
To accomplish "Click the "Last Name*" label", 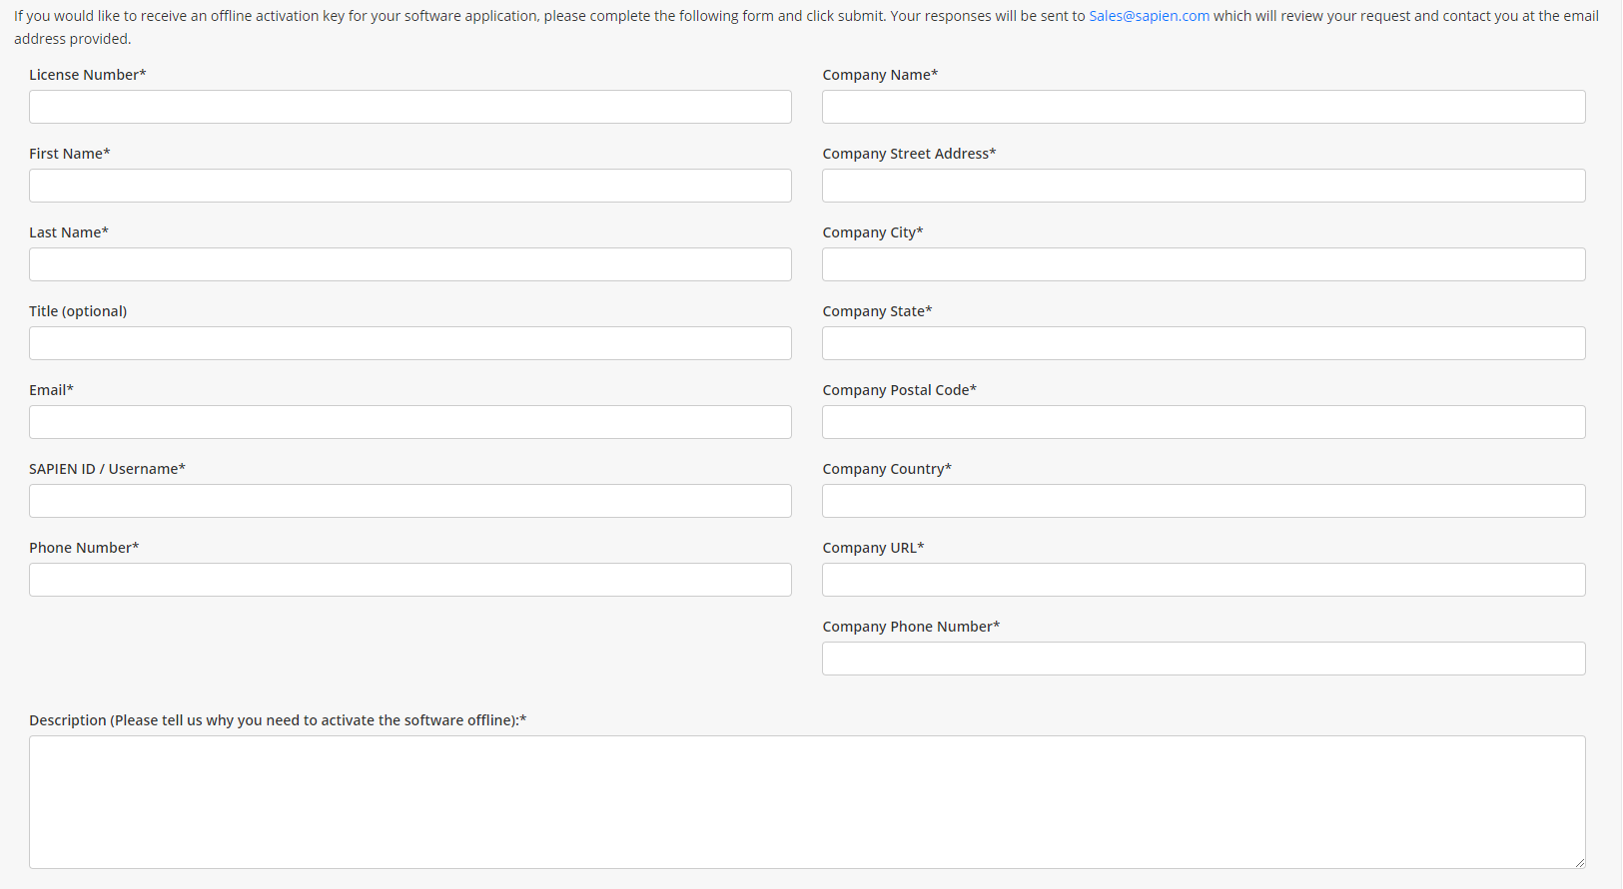I will (69, 232).
